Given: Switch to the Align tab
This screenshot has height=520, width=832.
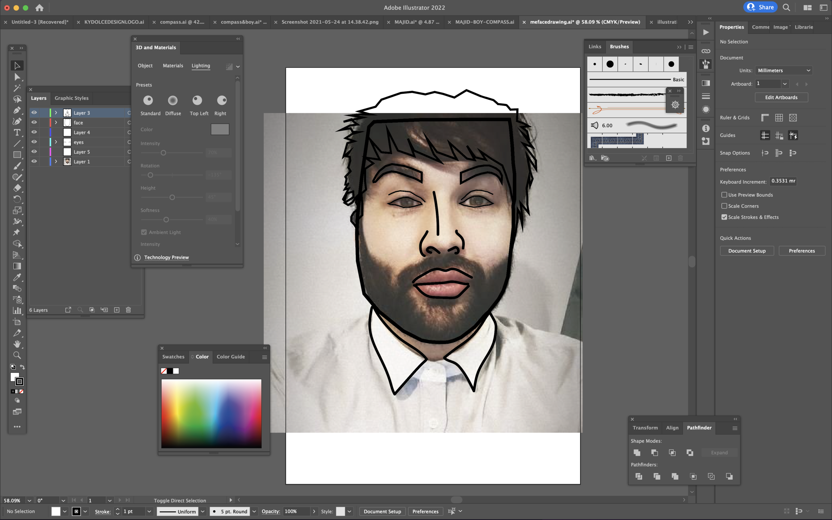Looking at the screenshot, I should coord(672,428).
